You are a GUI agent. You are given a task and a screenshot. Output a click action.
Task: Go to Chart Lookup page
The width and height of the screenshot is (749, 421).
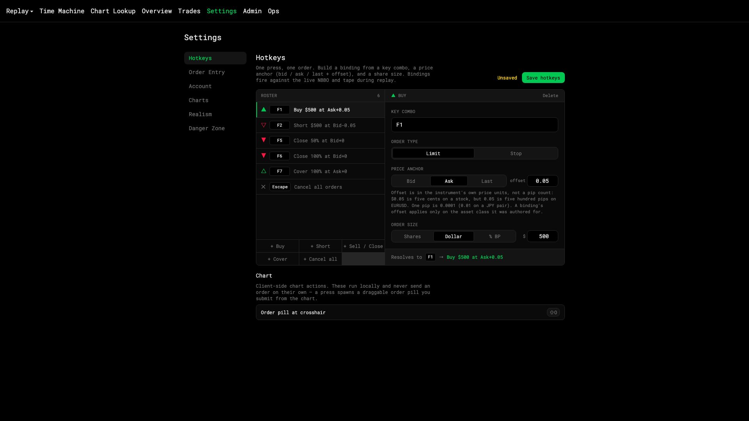pyautogui.click(x=113, y=11)
